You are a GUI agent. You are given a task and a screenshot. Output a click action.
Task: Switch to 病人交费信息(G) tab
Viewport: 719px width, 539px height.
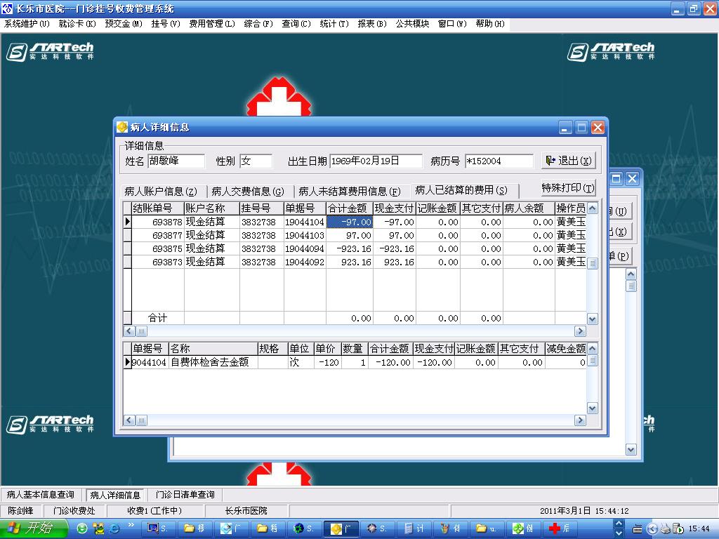(248, 191)
